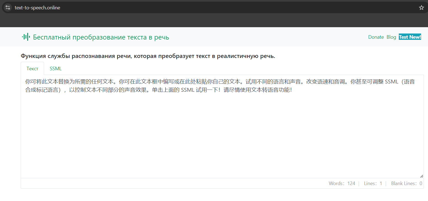428x201 pixels.
Task: Click the Blank Lines: 0 counter
Action: [x=407, y=183]
